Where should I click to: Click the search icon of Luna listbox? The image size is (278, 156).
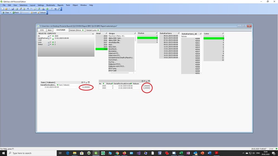(223, 33)
